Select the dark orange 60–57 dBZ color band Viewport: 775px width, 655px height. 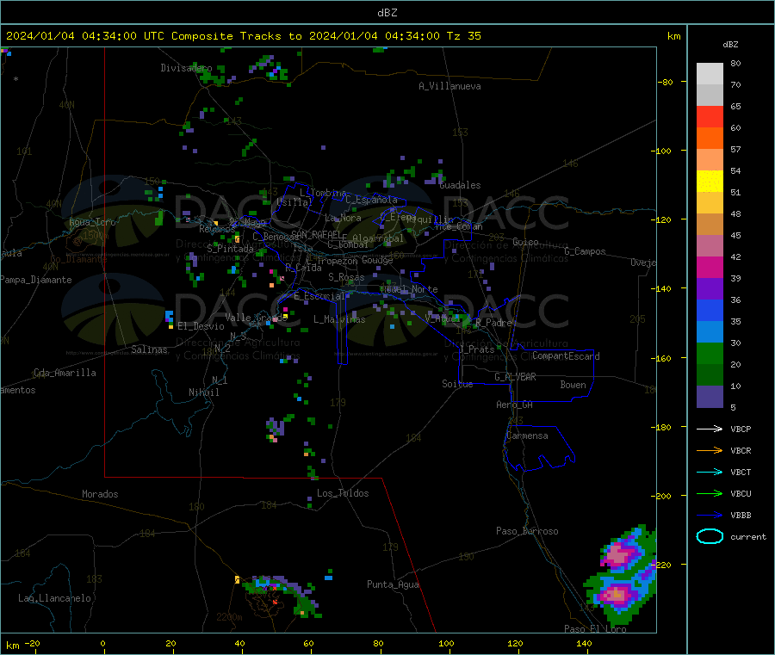click(x=710, y=139)
